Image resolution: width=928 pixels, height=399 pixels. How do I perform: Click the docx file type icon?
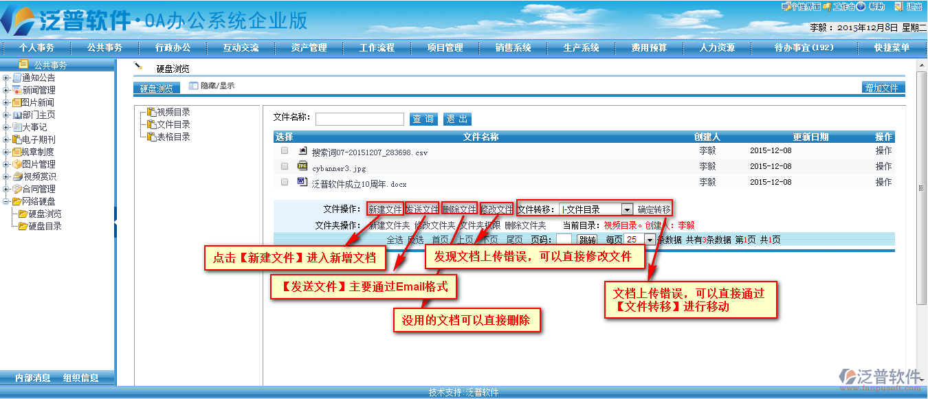click(x=302, y=182)
